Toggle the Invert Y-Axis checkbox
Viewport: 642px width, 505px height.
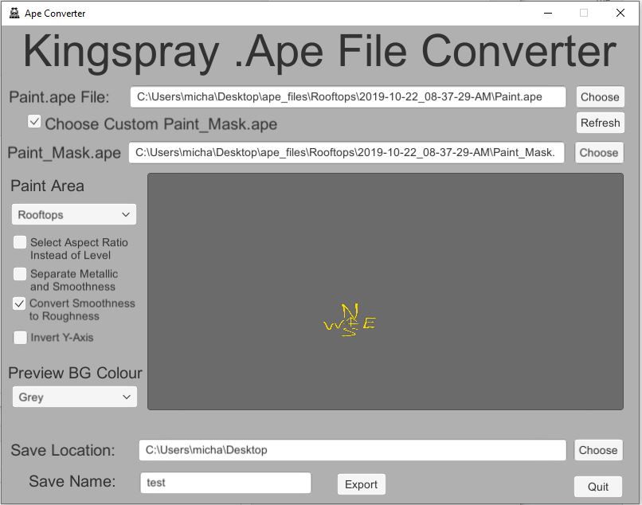pyautogui.click(x=20, y=338)
